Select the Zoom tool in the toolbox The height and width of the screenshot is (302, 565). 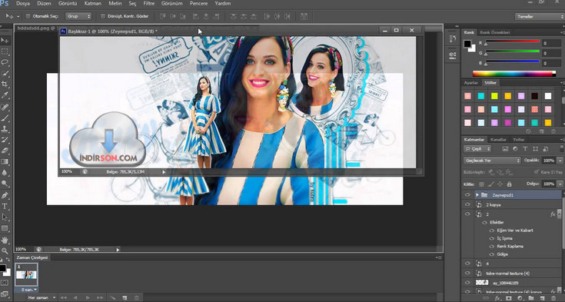(x=5, y=251)
